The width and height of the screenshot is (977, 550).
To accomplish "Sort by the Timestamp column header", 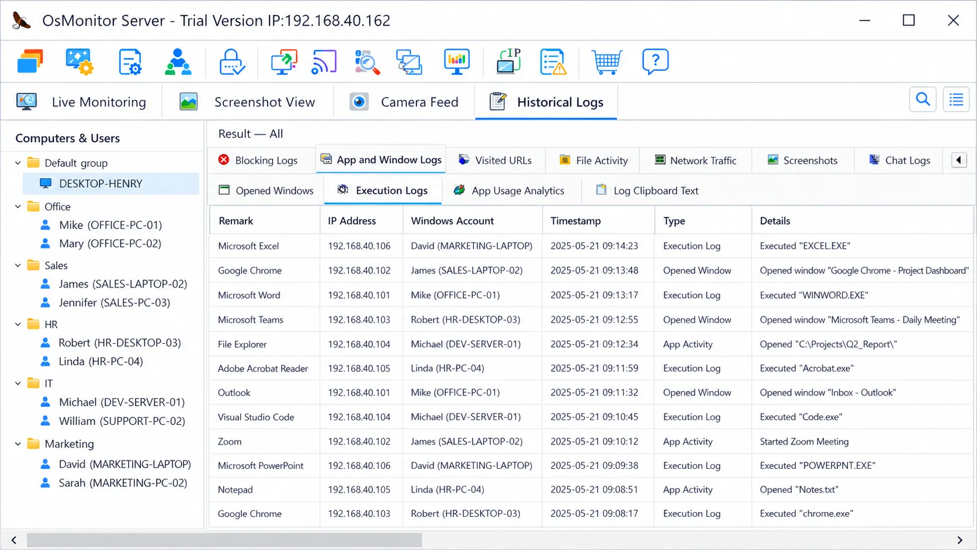I will coord(598,221).
